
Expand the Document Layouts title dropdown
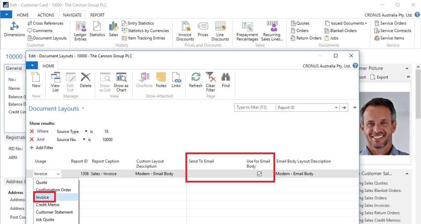tap(83, 108)
